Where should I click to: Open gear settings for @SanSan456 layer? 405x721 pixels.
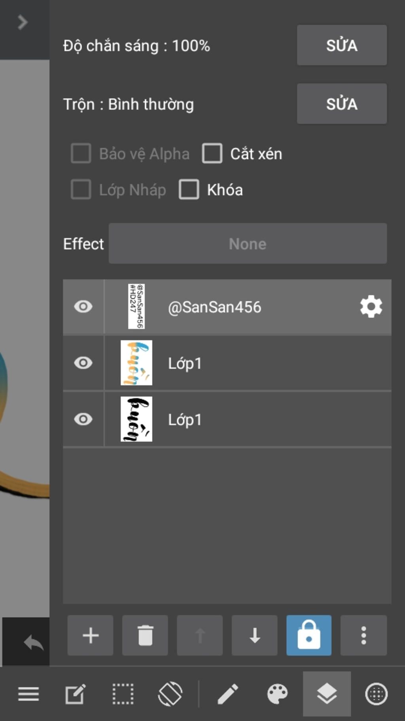tap(371, 307)
